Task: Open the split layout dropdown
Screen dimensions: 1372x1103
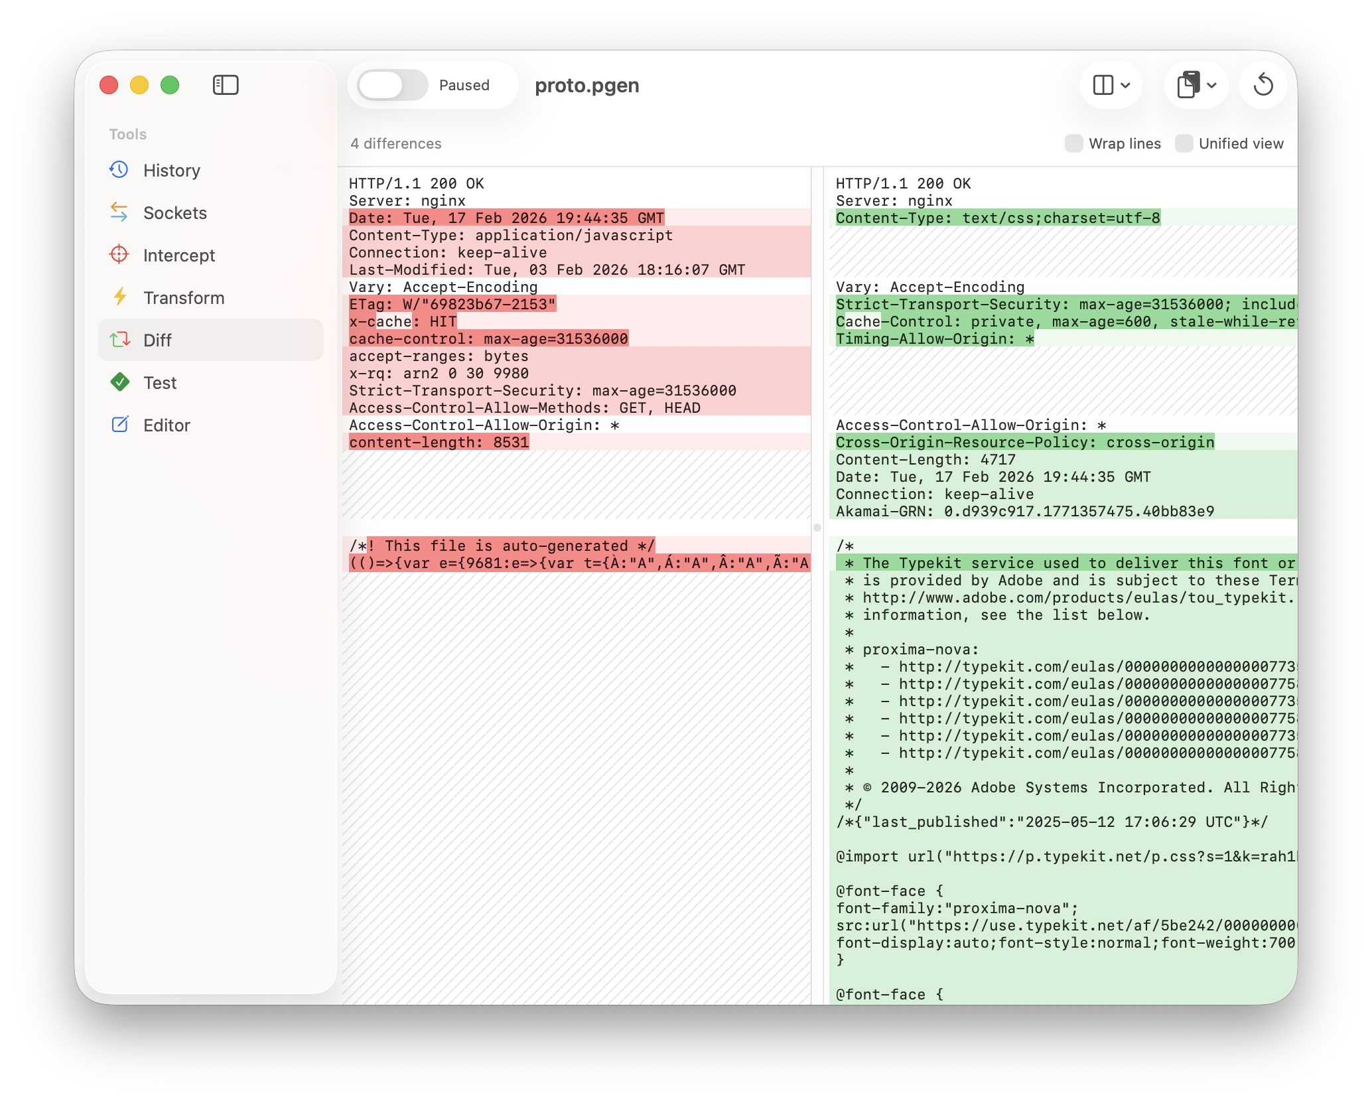Action: (x=1111, y=85)
